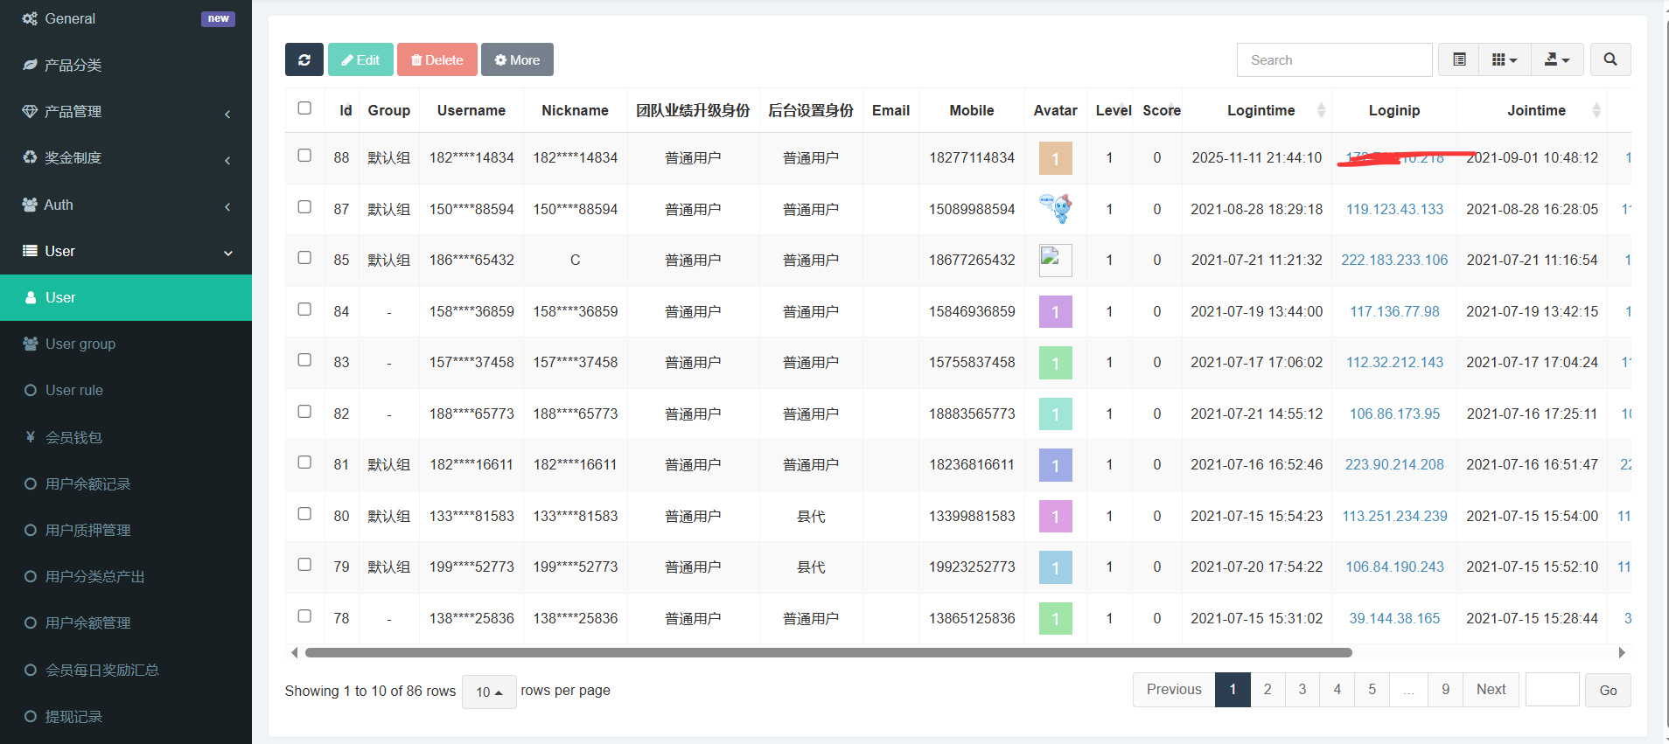Click the cartoon avatar of user 87
Viewport: 1669px width, 744px height.
(x=1055, y=209)
